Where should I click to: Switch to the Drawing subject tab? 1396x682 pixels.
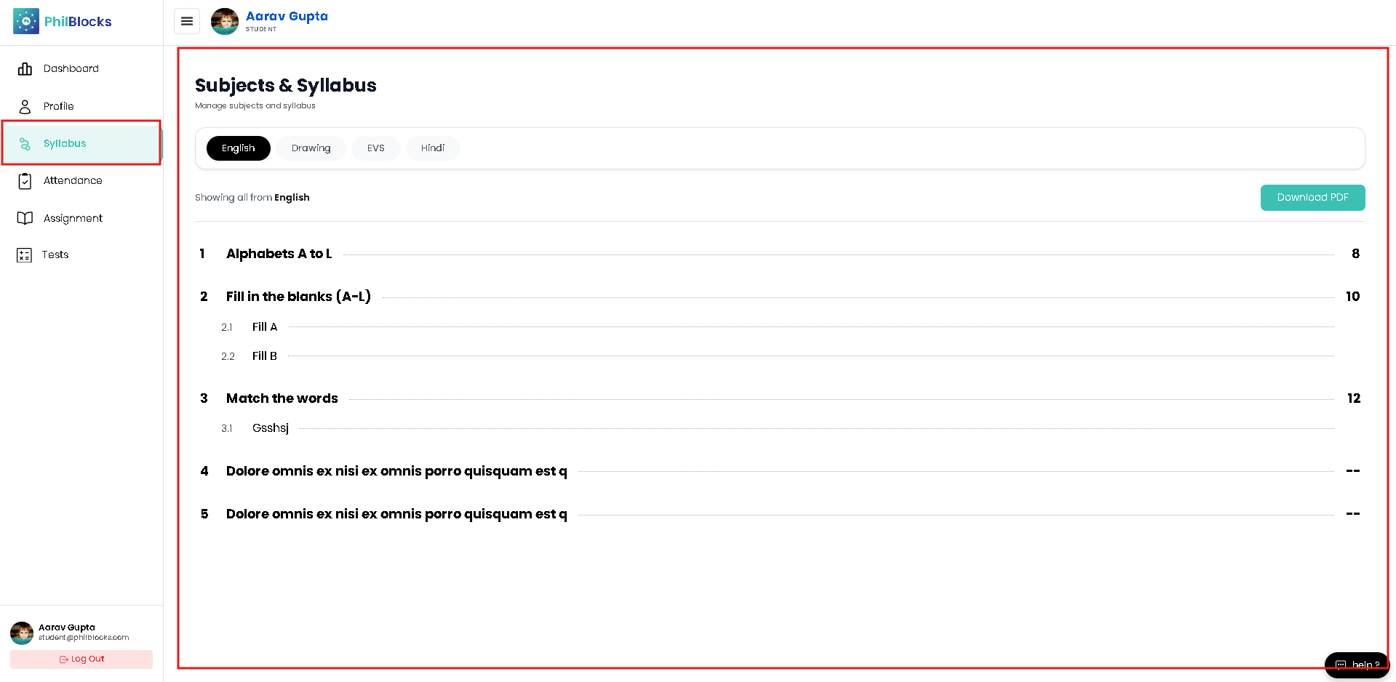pyautogui.click(x=311, y=148)
